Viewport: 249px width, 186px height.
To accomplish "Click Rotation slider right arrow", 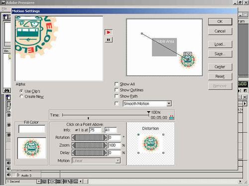I will [105, 137].
